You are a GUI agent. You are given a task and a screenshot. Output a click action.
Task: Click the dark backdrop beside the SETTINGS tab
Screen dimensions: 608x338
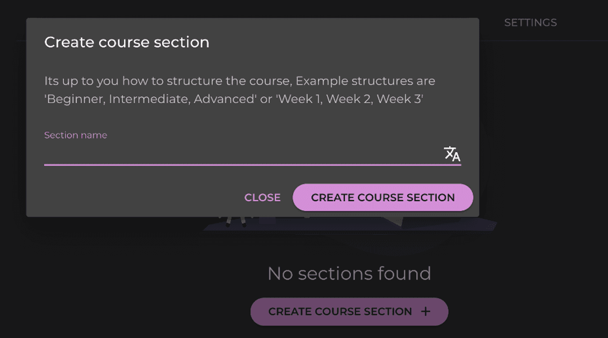click(x=582, y=23)
